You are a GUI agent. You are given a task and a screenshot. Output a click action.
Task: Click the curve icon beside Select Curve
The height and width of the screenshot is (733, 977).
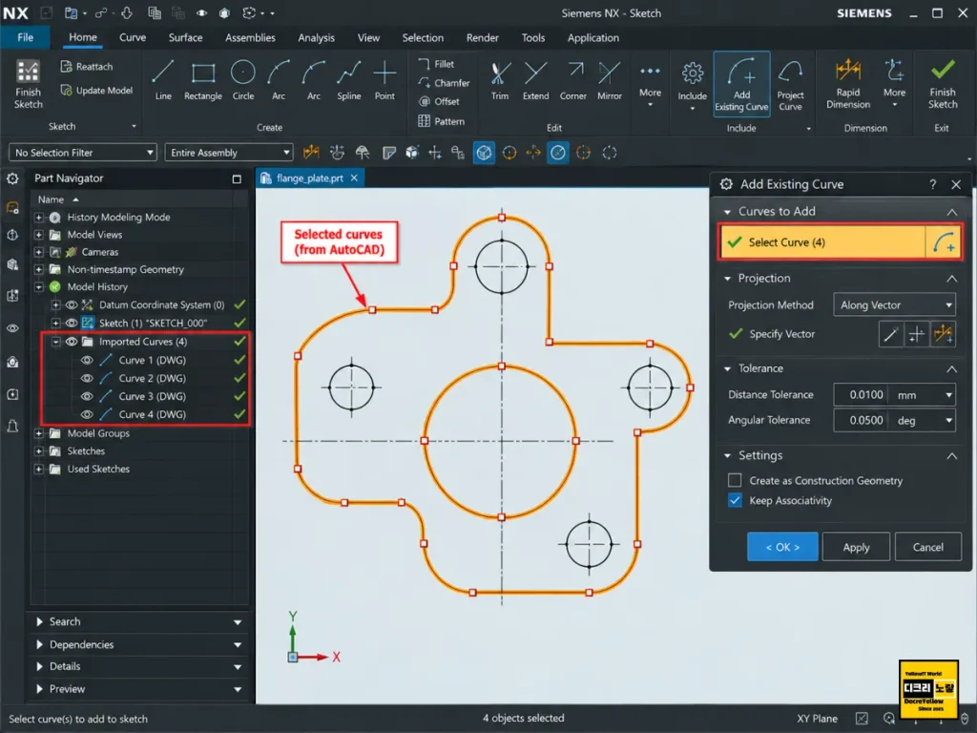944,241
